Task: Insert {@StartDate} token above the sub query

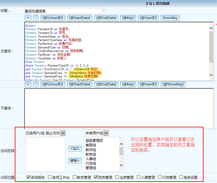Action: [x=80, y=84]
